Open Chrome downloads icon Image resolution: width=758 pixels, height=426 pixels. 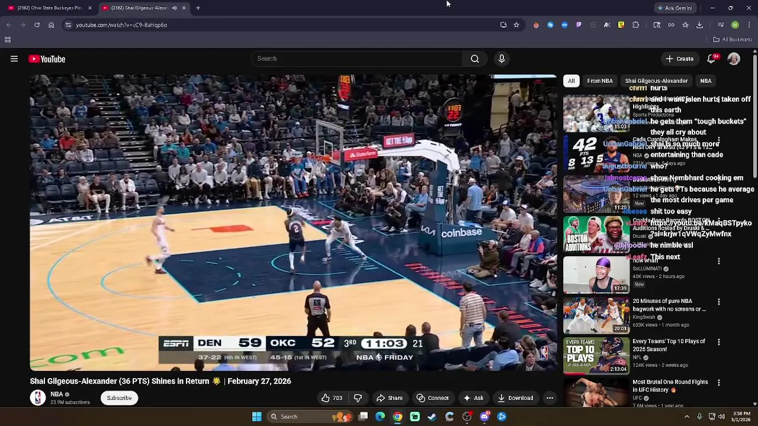point(699,25)
